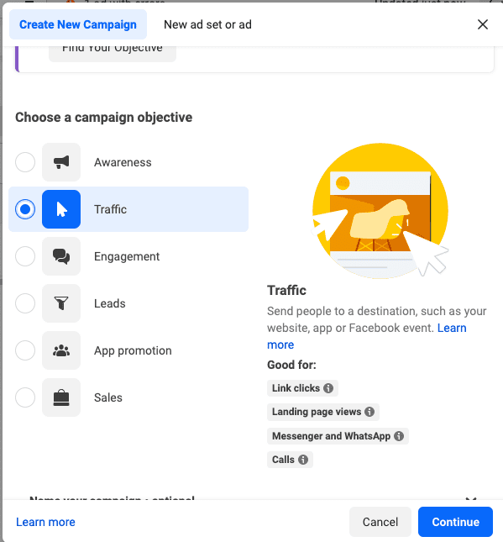Image resolution: width=503 pixels, height=542 pixels.
Task: Click the Awareness megaphone icon
Action: 61,162
